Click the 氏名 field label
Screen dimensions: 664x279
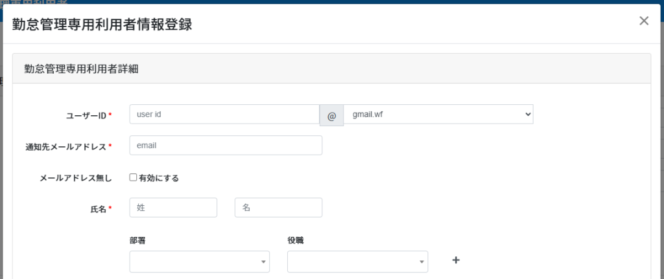coord(97,208)
